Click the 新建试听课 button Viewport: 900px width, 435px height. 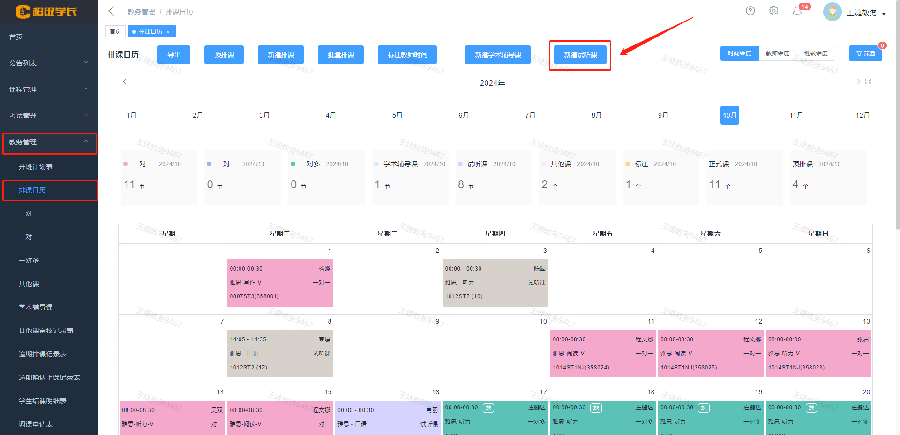(580, 55)
